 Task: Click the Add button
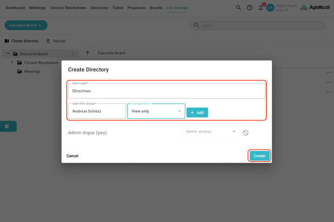pos(197,113)
